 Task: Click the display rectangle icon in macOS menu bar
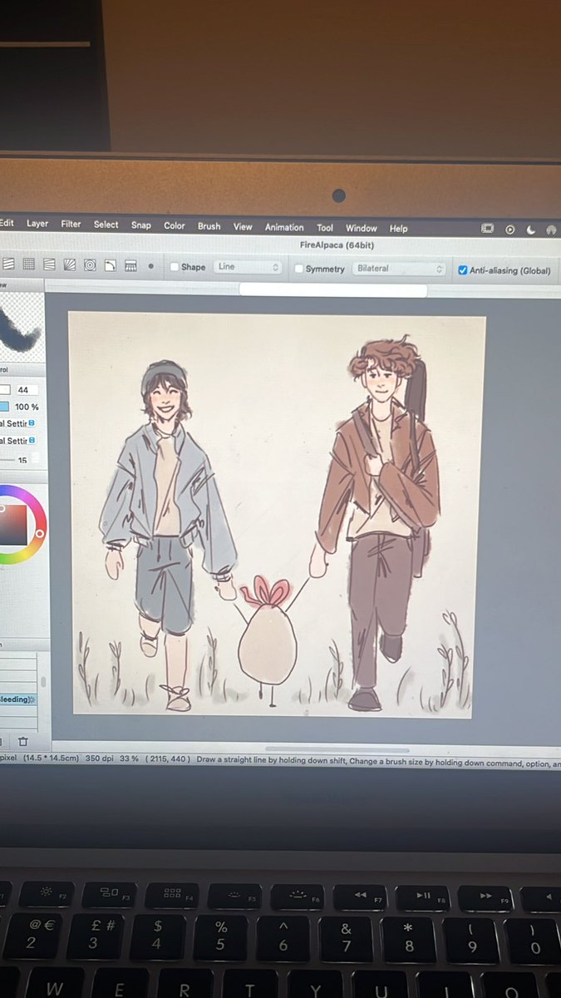[488, 229]
